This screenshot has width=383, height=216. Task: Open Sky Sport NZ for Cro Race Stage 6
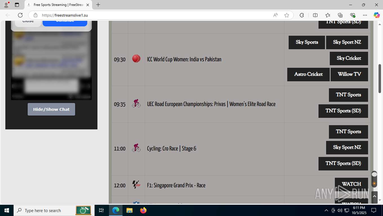(x=347, y=147)
